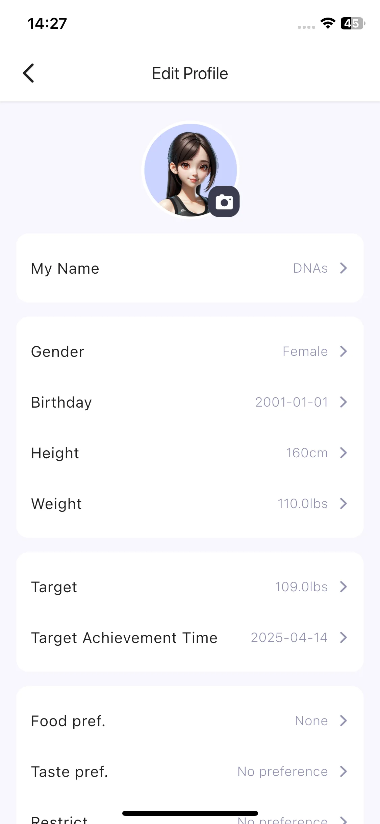Change the 160cm height value
The image size is (380, 824).
(x=307, y=453)
